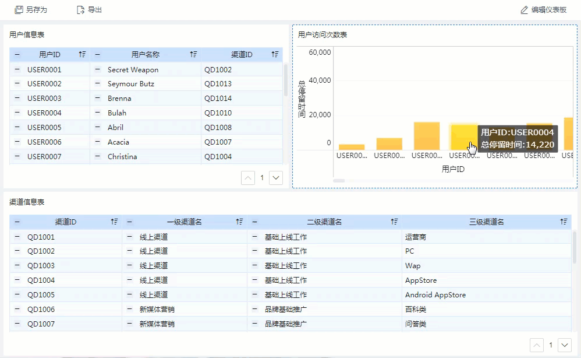This screenshot has height=358, width=581.
Task: Collapse the 用户ID column header
Action: pos(17,55)
